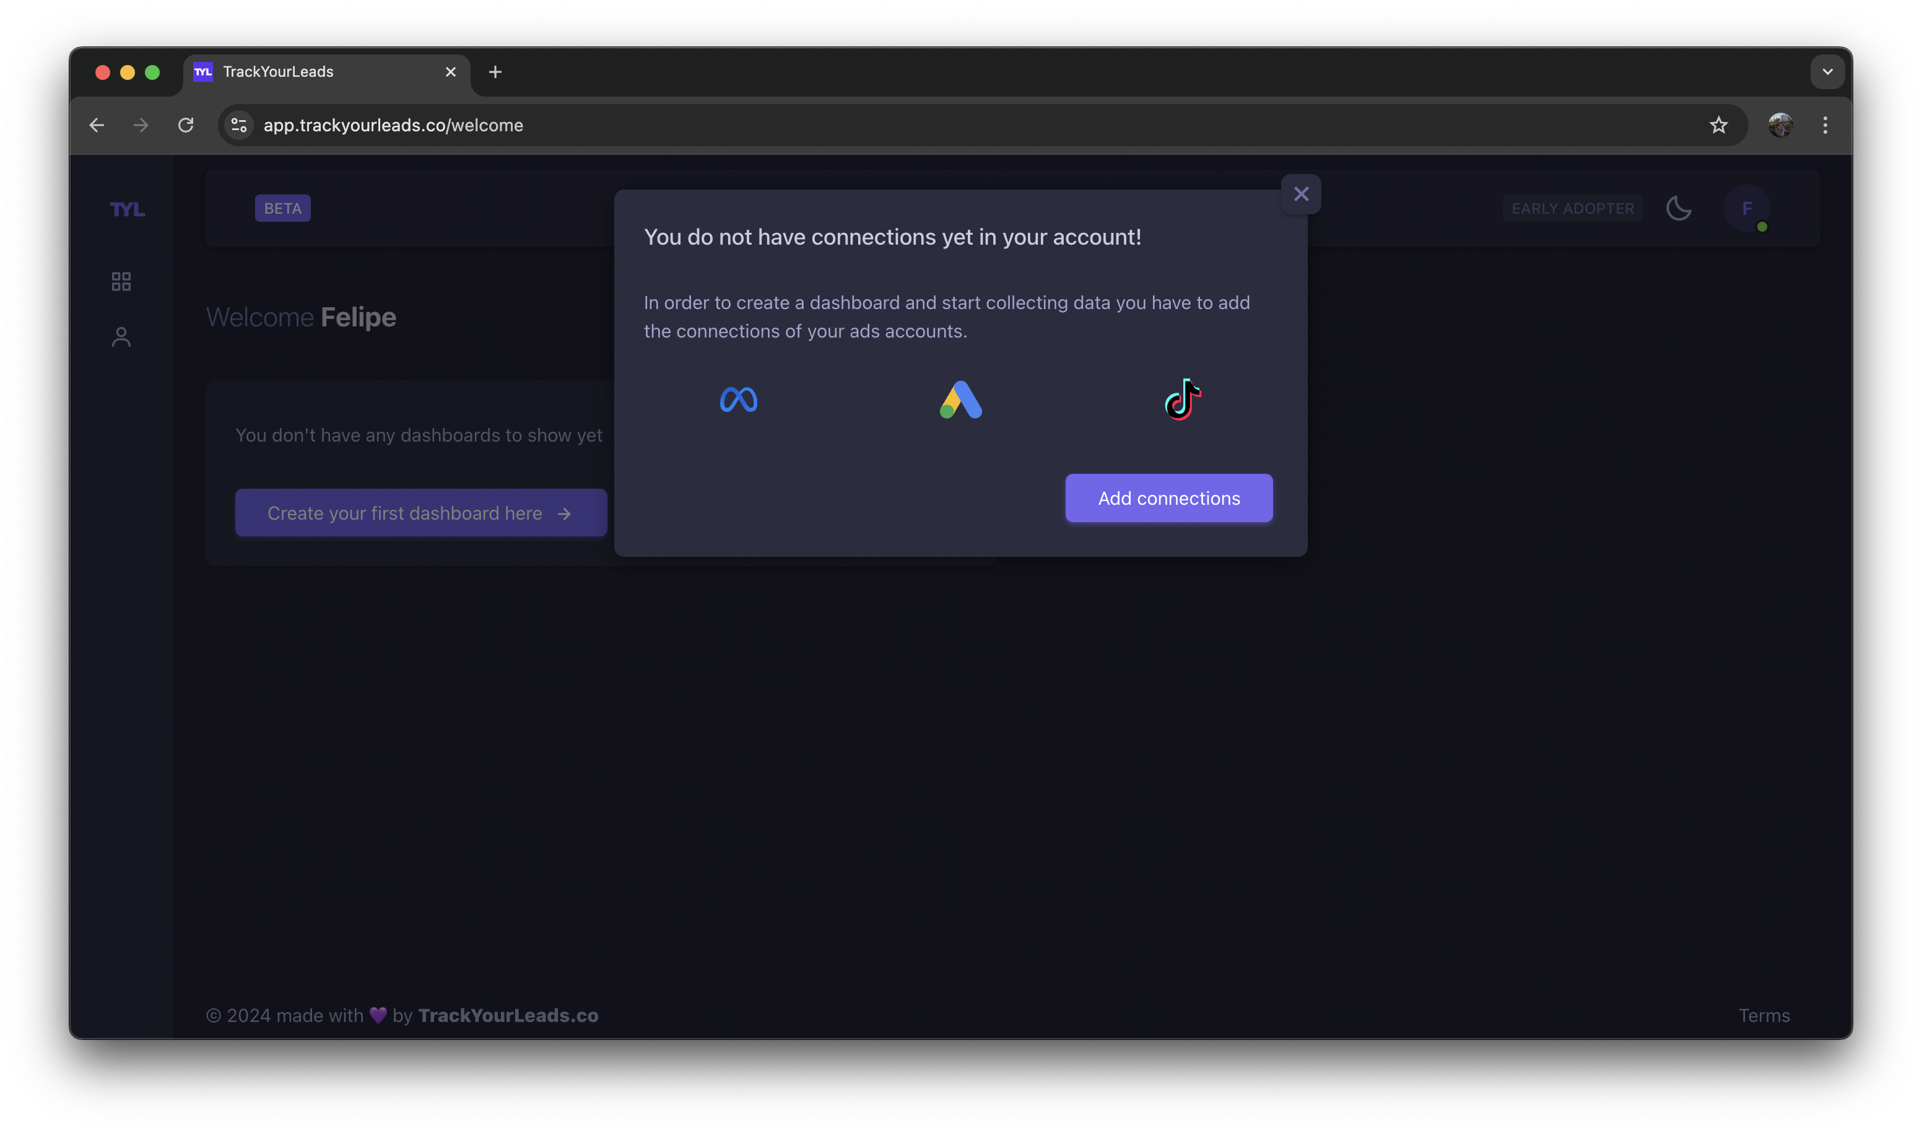Open the user profile icon in sidebar

point(121,338)
